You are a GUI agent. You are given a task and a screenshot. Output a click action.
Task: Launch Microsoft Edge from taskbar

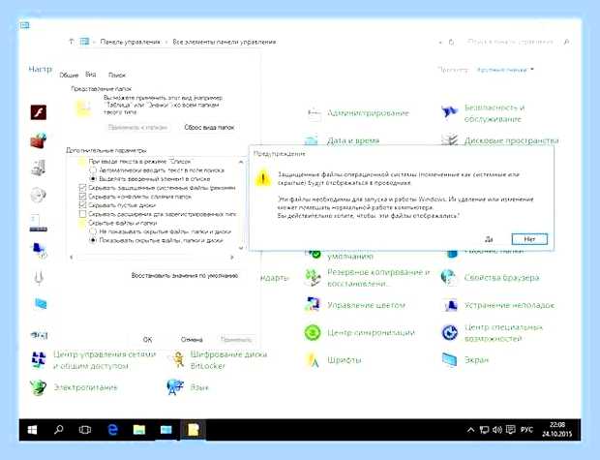tap(112, 430)
